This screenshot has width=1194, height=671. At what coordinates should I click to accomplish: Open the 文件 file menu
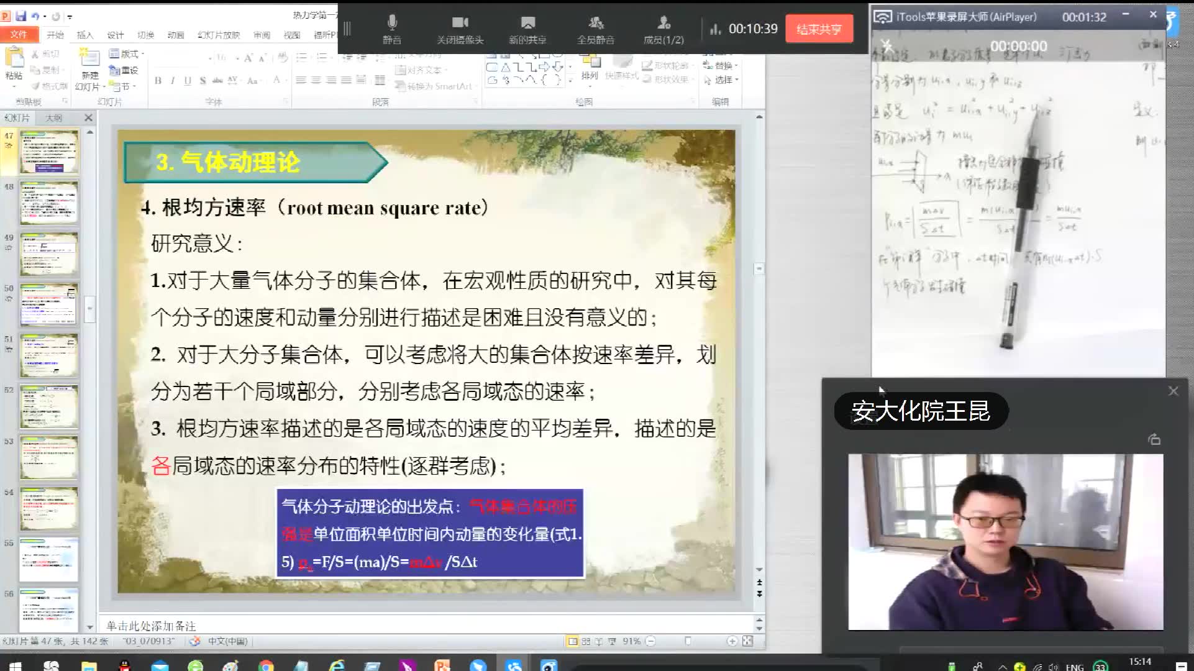pyautogui.click(x=19, y=35)
